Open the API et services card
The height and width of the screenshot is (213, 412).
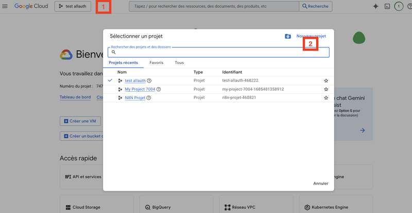tap(81, 177)
